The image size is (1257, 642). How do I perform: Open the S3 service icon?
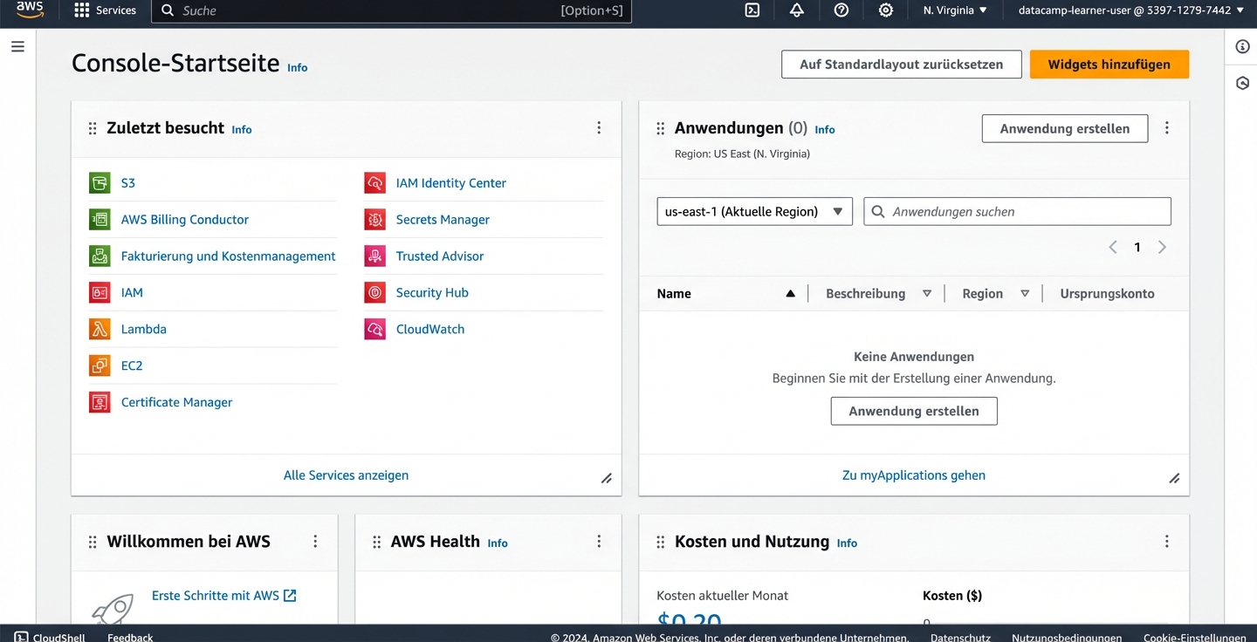click(x=100, y=182)
